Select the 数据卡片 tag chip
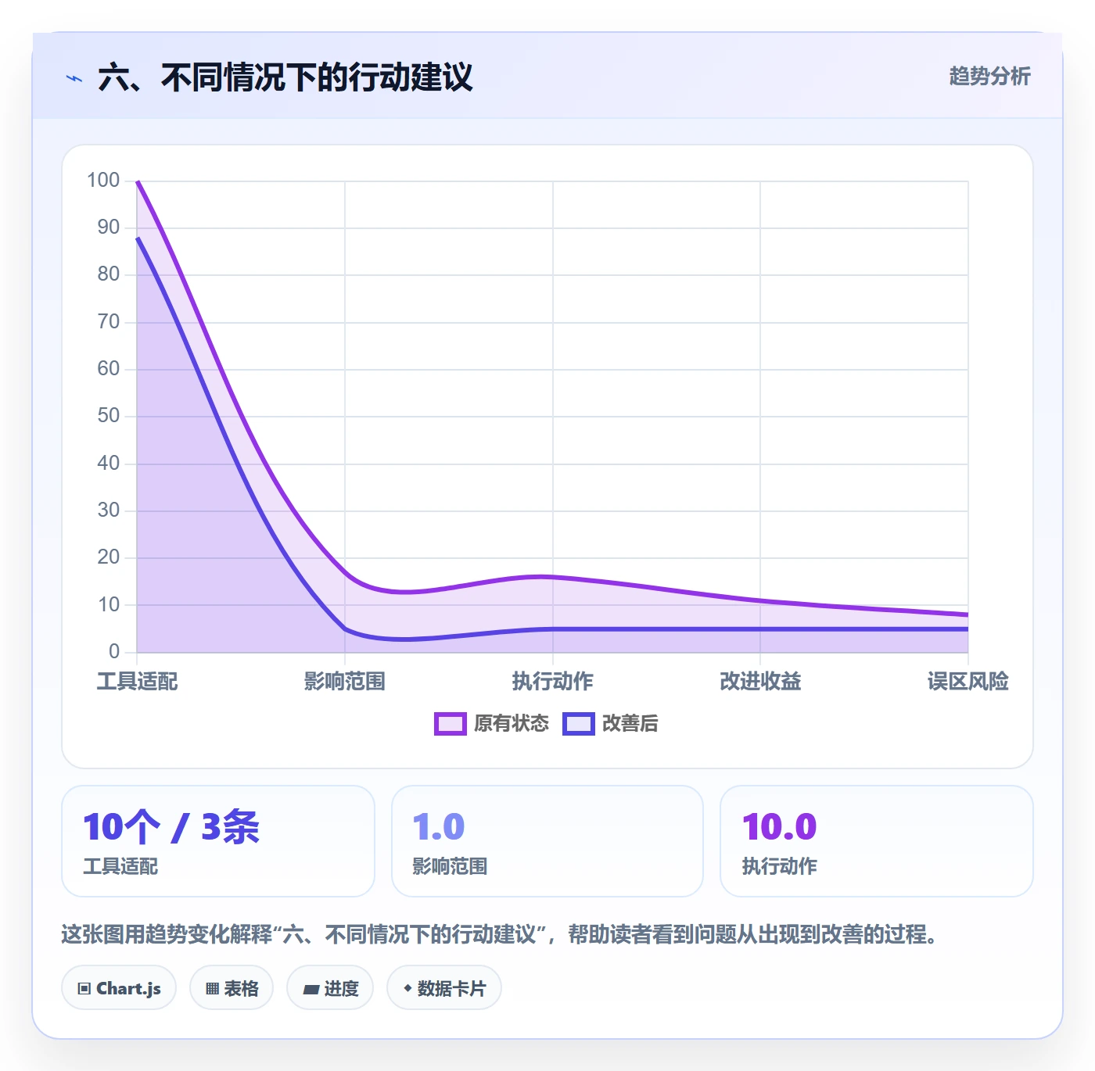 coord(444,988)
